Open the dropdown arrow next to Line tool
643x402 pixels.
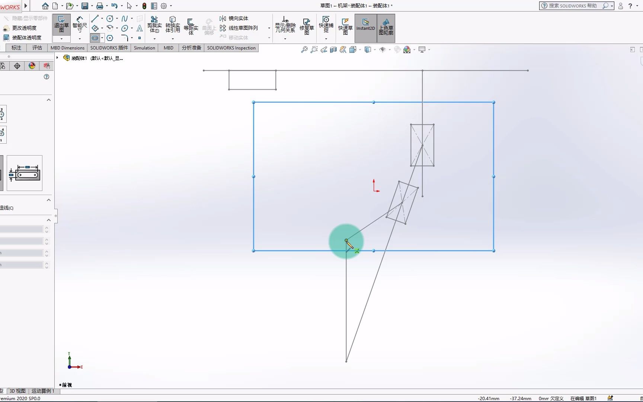pos(102,18)
